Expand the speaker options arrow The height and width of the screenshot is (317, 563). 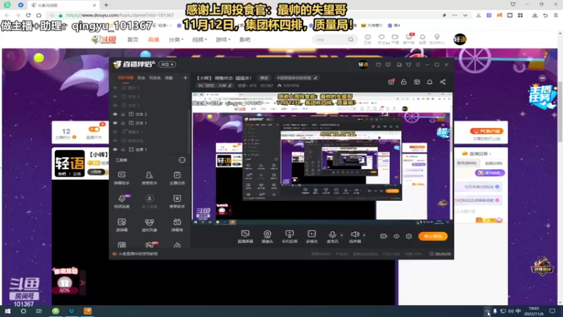pyautogui.click(x=364, y=235)
